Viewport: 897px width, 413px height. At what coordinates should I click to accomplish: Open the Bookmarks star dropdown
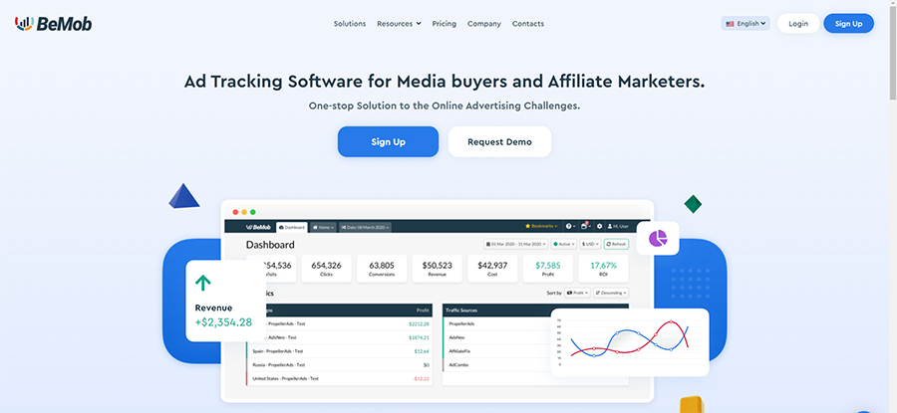point(541,226)
